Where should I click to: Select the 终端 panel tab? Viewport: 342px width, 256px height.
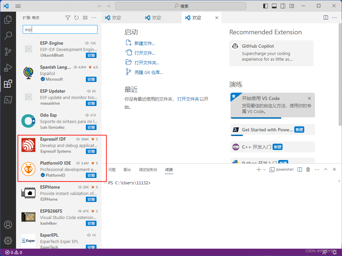tap(169, 170)
